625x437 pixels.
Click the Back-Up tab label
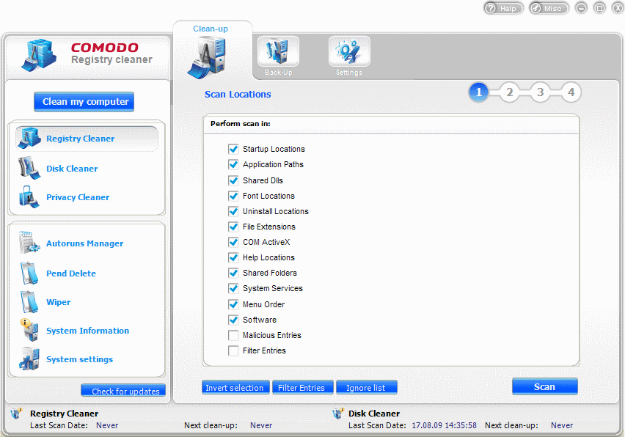tap(278, 73)
